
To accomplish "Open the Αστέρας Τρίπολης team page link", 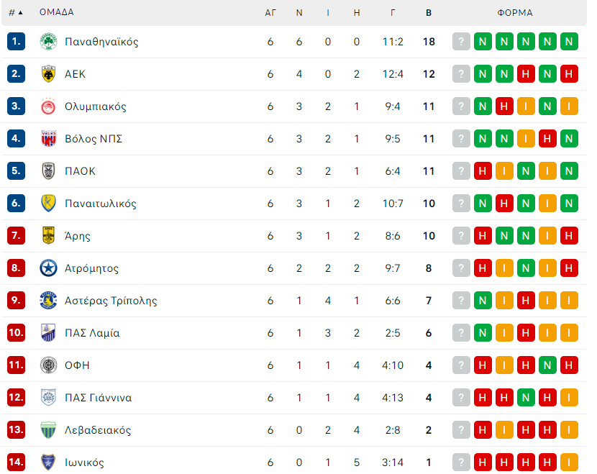I will [111, 301].
